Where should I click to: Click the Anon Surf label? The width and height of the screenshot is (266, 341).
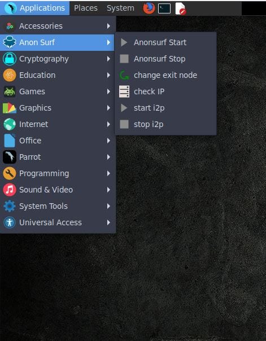coord(37,42)
